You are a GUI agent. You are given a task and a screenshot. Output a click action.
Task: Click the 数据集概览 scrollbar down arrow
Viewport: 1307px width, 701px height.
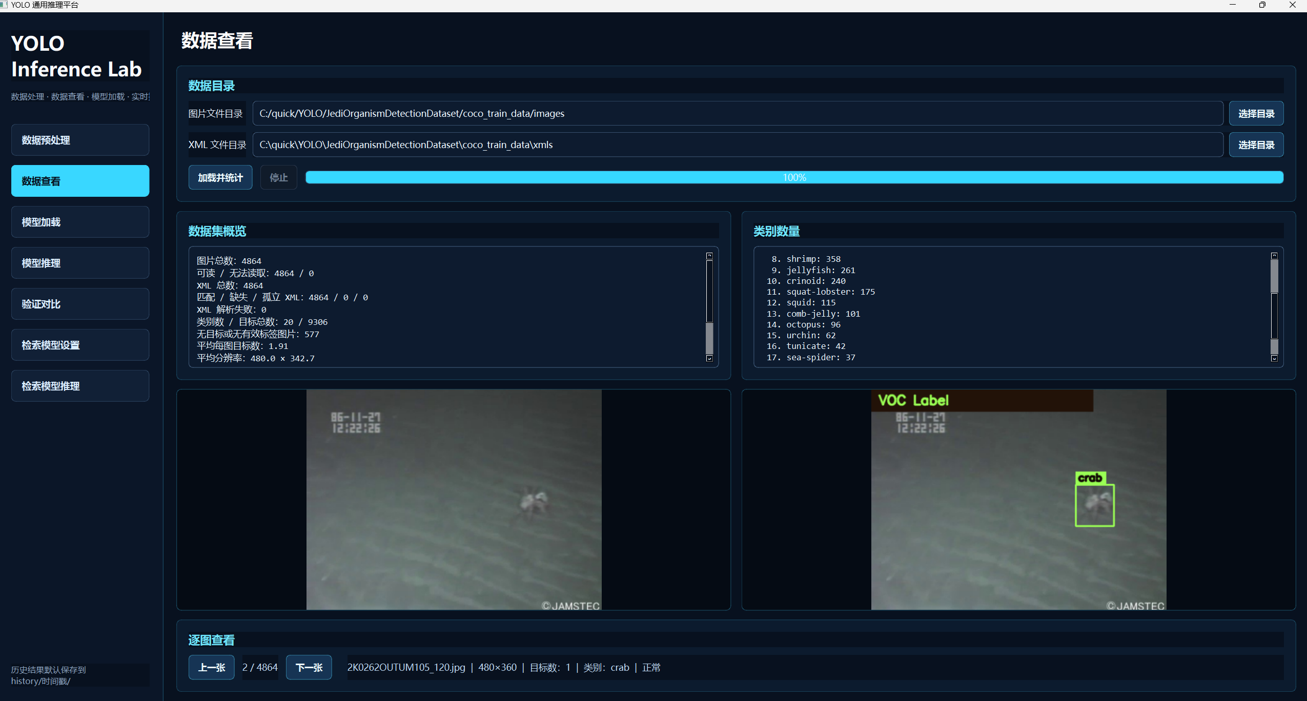pos(709,358)
